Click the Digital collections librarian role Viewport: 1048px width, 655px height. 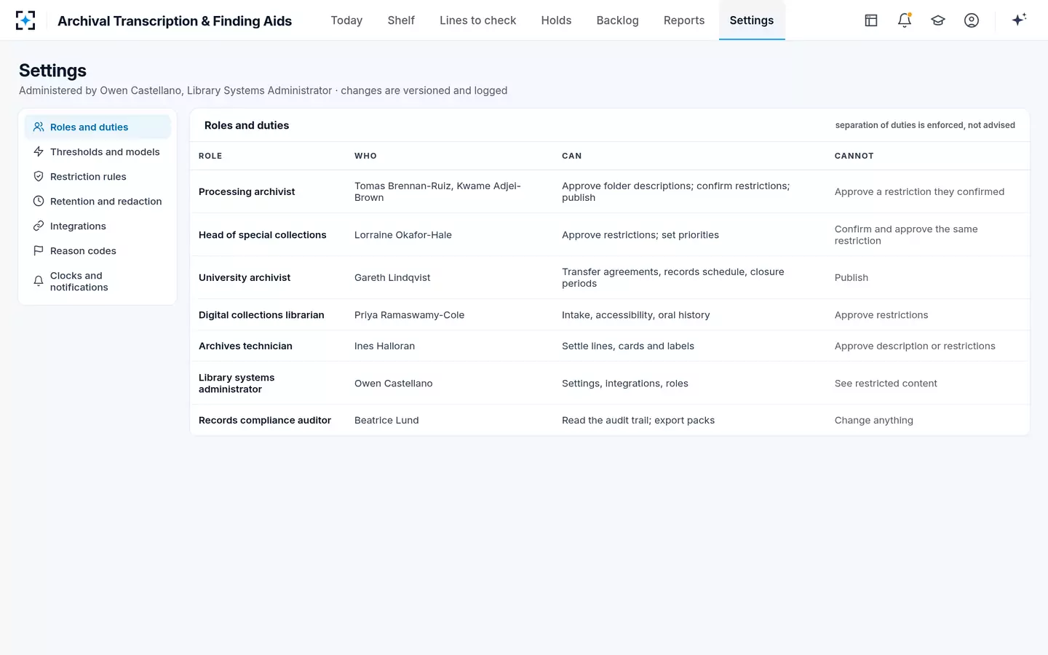(x=261, y=314)
